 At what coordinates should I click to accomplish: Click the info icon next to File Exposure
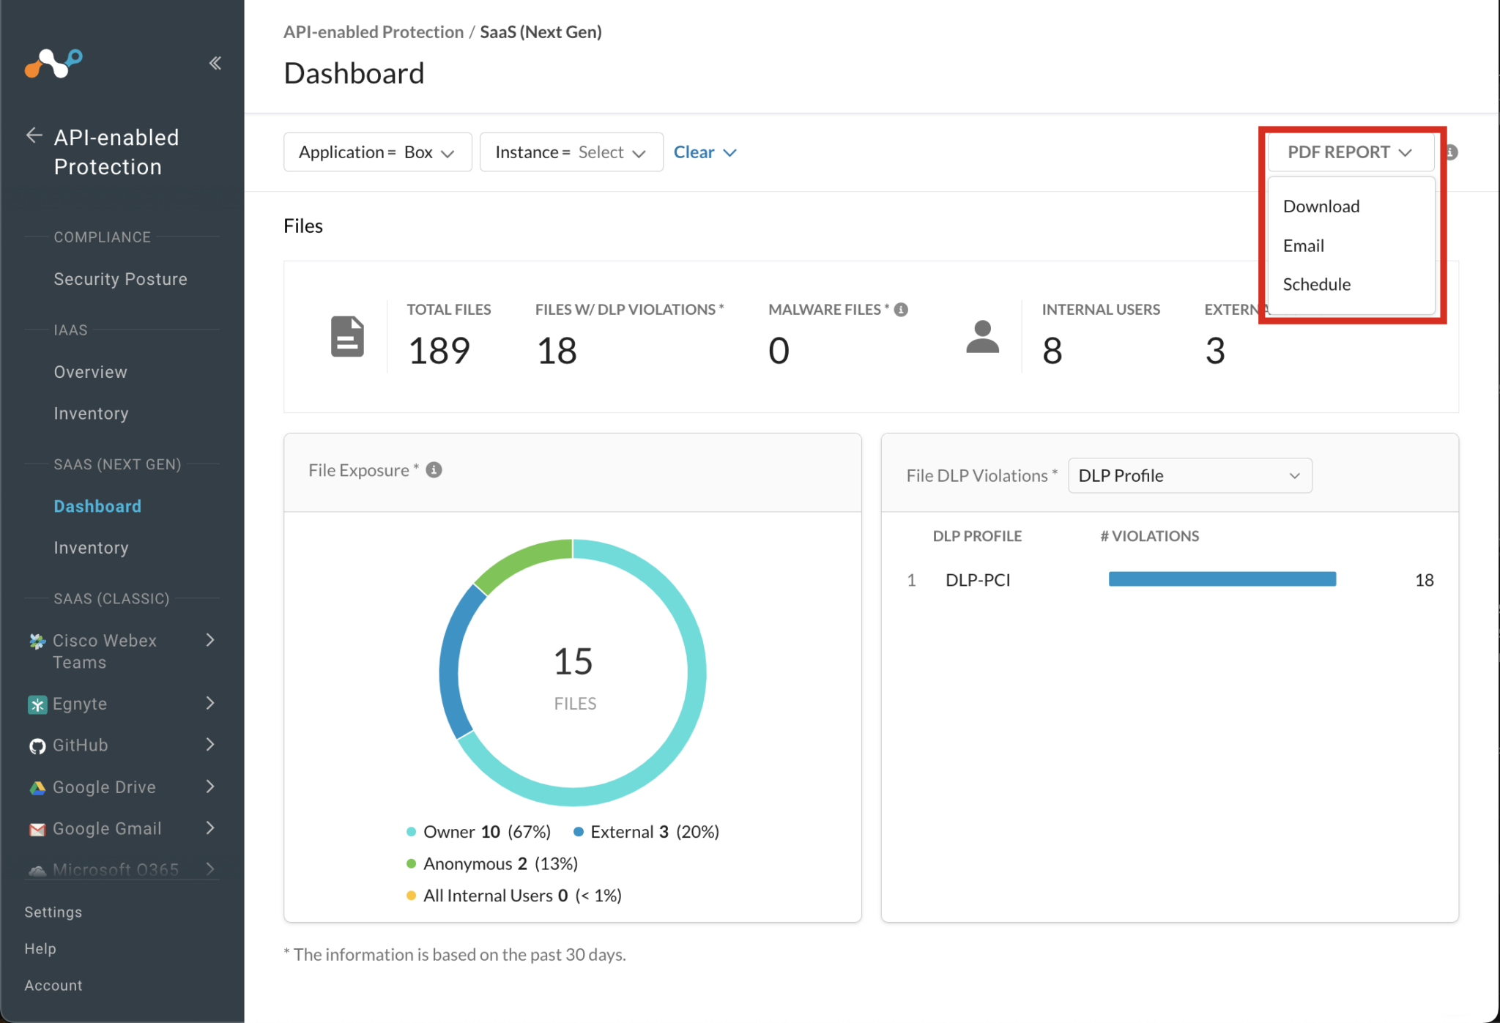[433, 469]
